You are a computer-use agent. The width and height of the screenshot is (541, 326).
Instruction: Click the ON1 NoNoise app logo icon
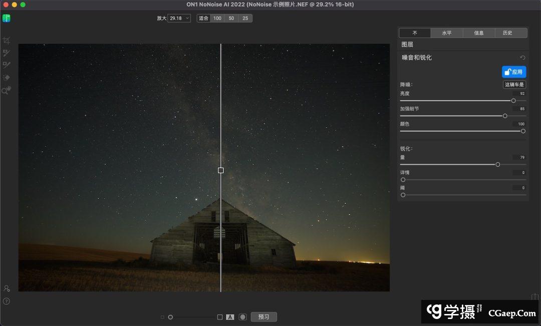click(x=6, y=18)
